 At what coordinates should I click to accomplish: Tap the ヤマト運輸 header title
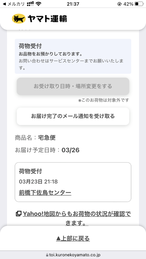click(x=47, y=19)
